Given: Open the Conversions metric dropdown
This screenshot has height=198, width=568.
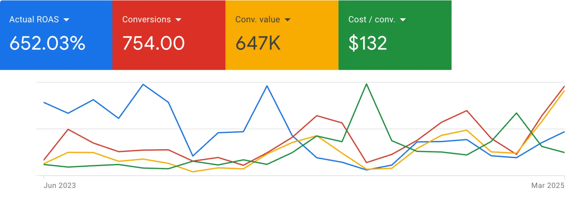Looking at the screenshot, I should (179, 20).
